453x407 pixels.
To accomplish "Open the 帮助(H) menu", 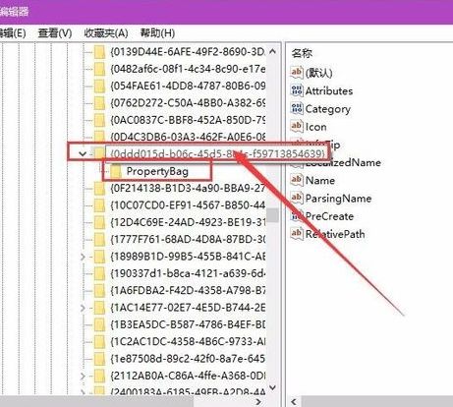I will [157, 32].
